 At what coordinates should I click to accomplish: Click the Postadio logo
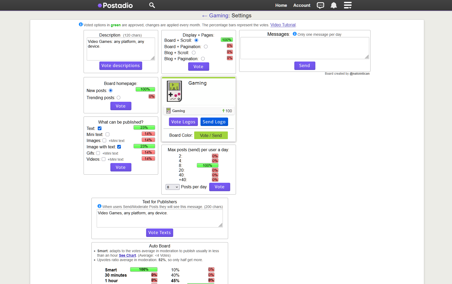[115, 5]
